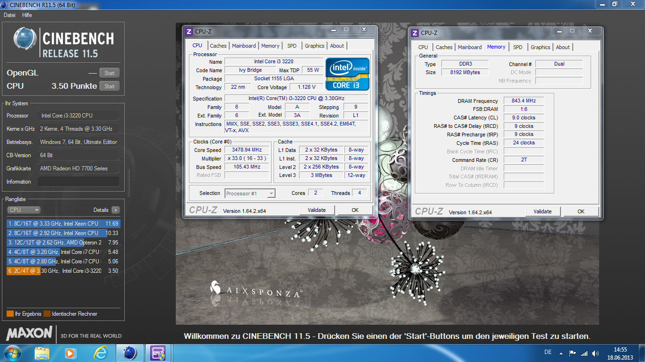Switch to Cinebench taskbar icon

pos(129,353)
